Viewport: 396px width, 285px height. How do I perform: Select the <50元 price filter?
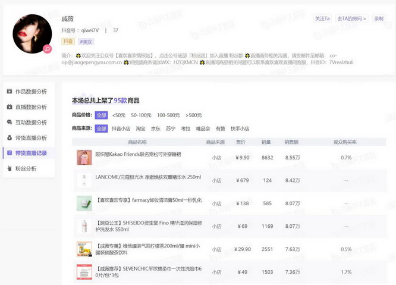coord(119,115)
